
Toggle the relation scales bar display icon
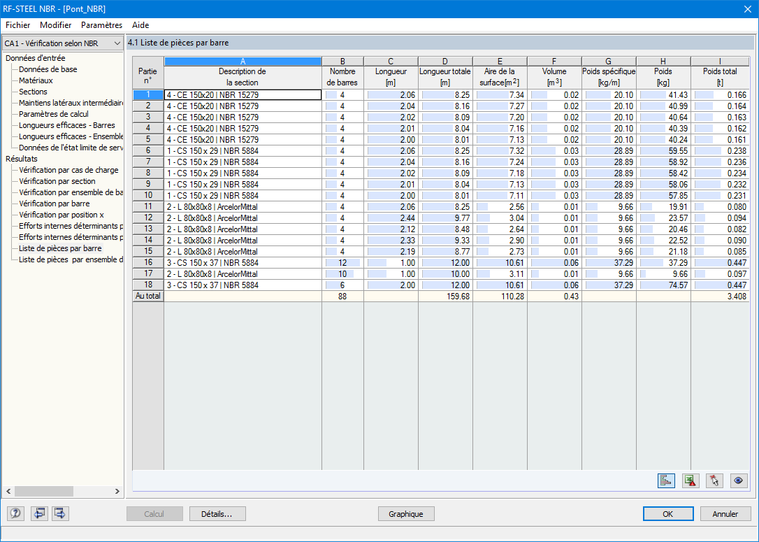(666, 480)
